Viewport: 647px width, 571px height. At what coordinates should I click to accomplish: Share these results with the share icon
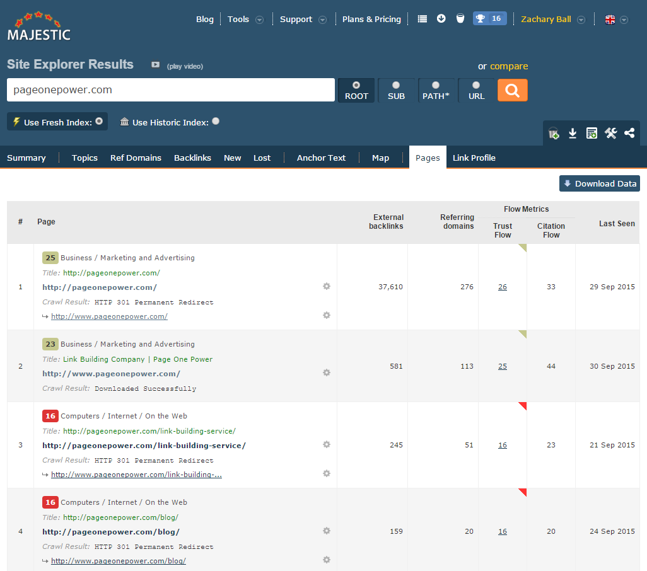coord(629,134)
